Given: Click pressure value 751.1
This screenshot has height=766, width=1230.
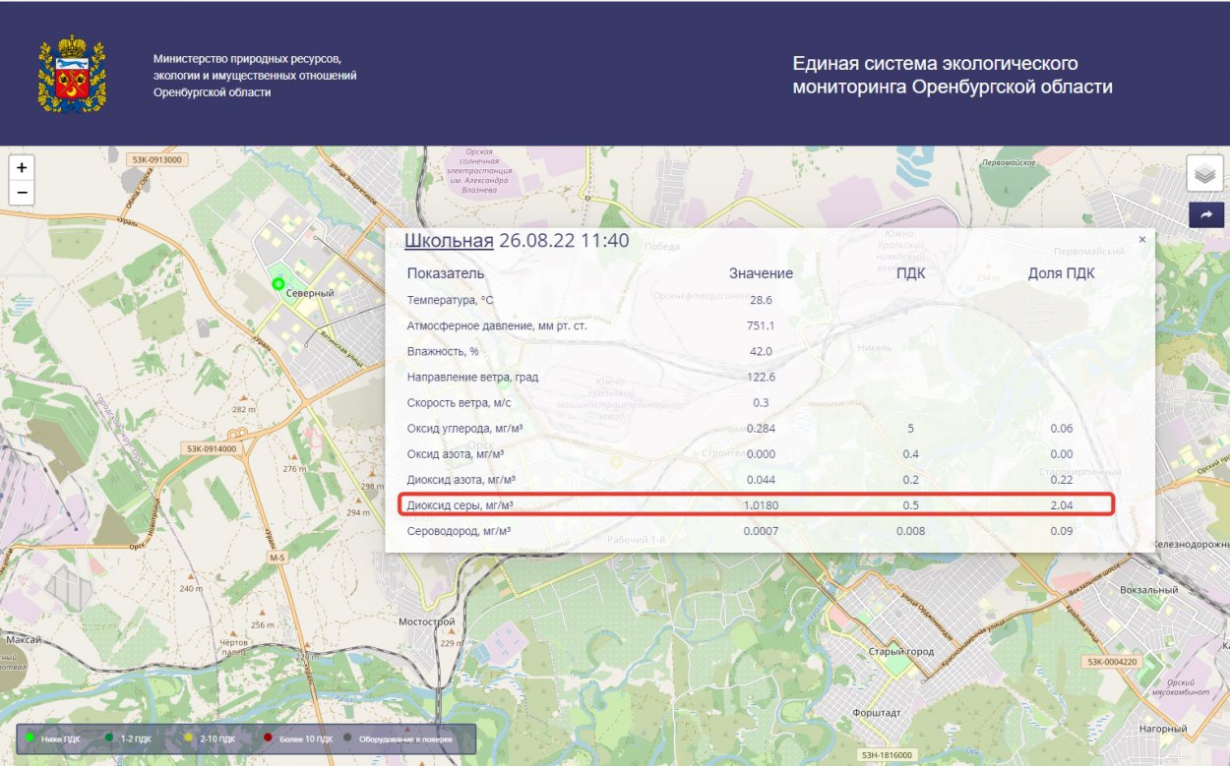Looking at the screenshot, I should tap(761, 325).
